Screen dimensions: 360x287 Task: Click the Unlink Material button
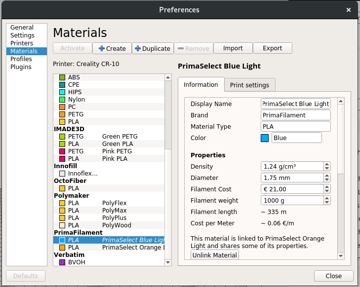coord(215,255)
